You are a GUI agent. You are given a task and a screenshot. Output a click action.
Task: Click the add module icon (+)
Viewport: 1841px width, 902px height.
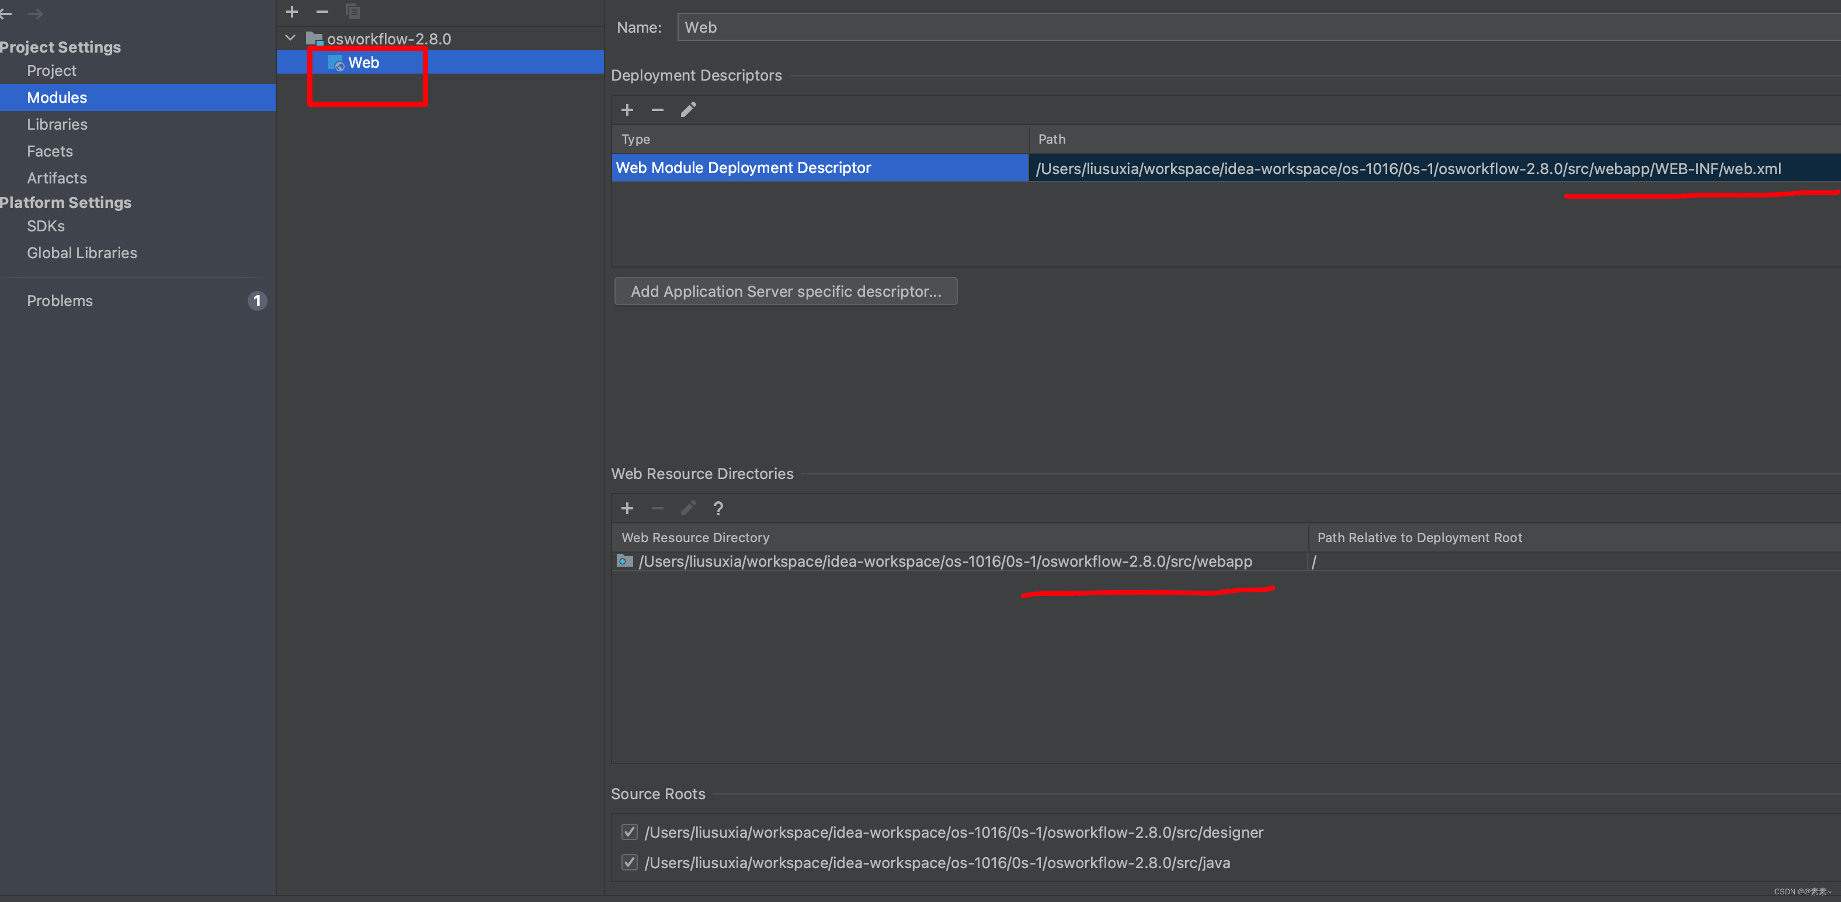[x=293, y=12]
